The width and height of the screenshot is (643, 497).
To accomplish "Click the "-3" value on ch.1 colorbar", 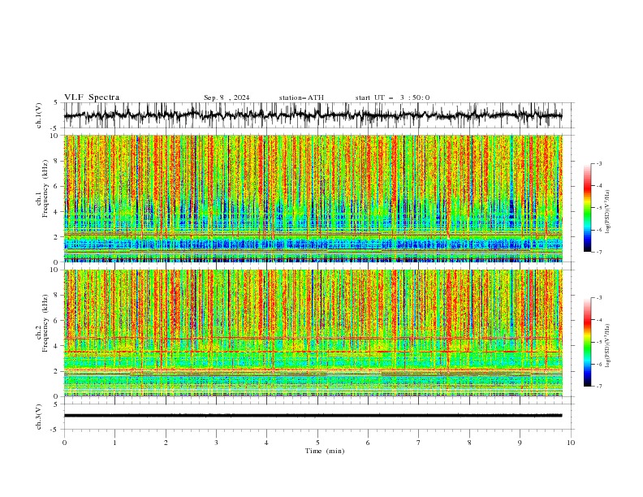I will tap(599, 163).
